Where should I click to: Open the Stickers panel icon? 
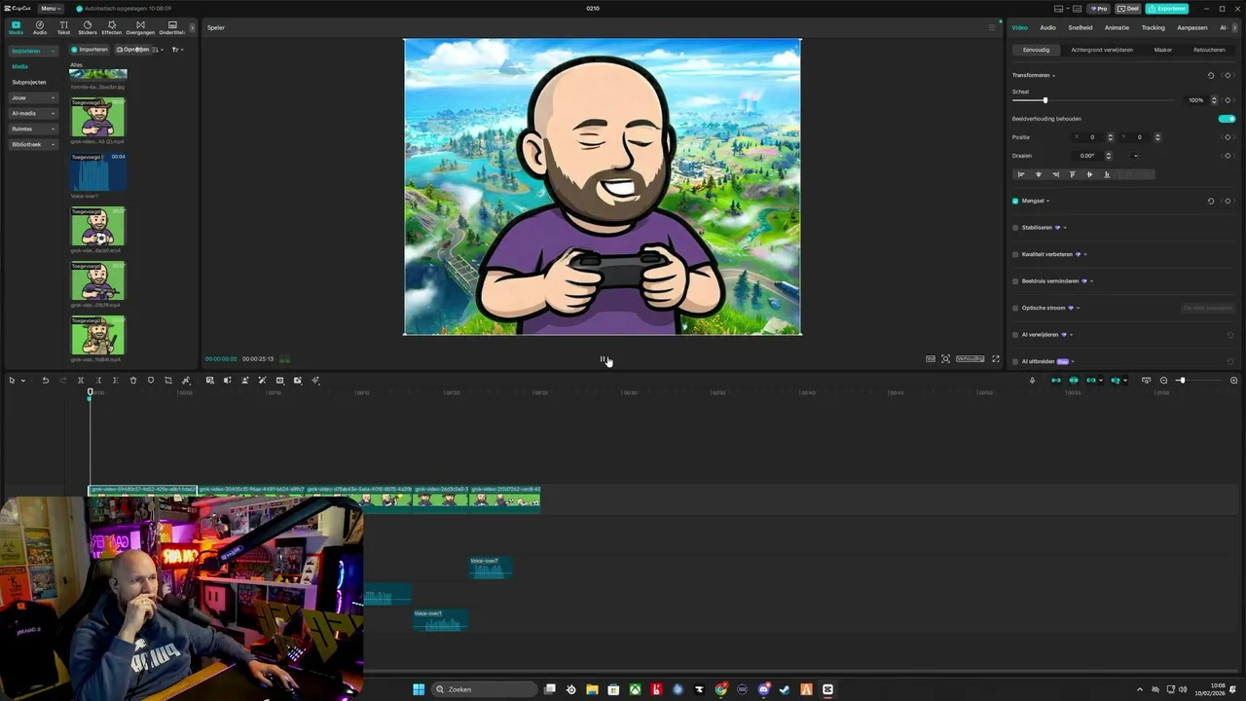tap(88, 27)
